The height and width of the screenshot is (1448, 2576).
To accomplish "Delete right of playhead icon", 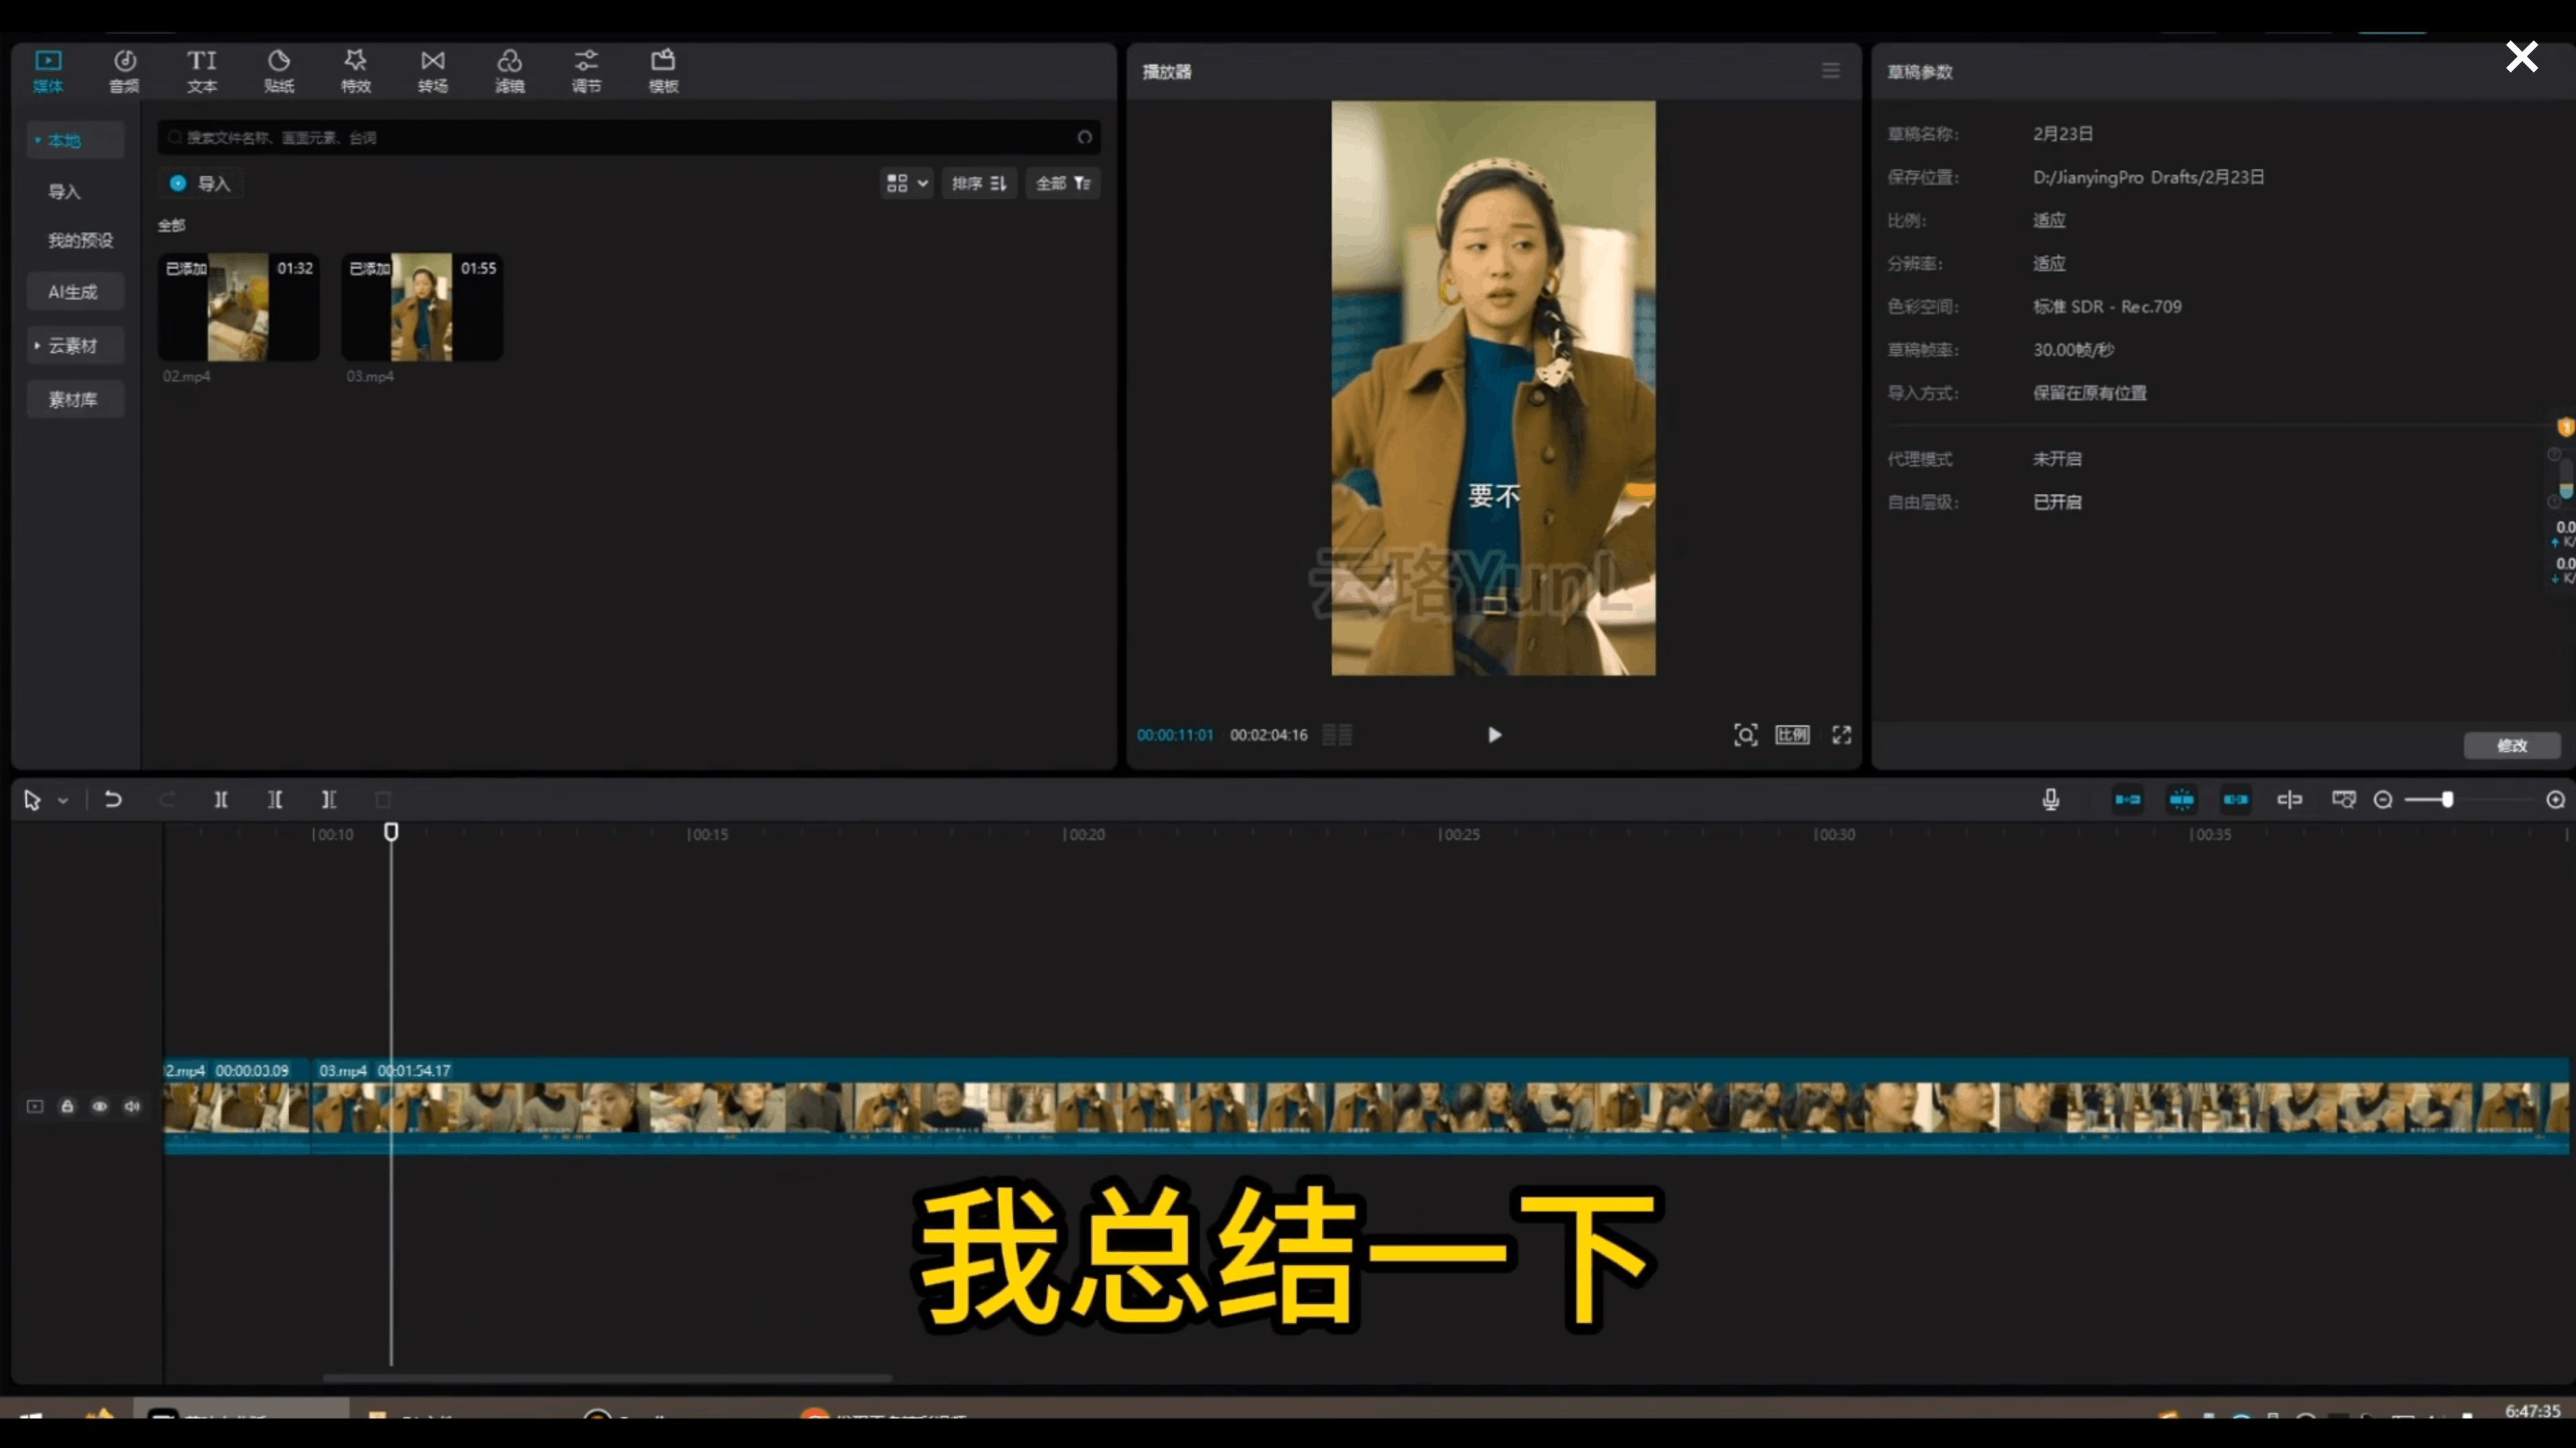I will 329,799.
